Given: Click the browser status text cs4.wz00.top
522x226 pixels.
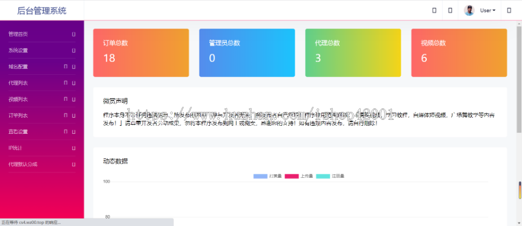Looking at the screenshot, I should coord(31,223).
